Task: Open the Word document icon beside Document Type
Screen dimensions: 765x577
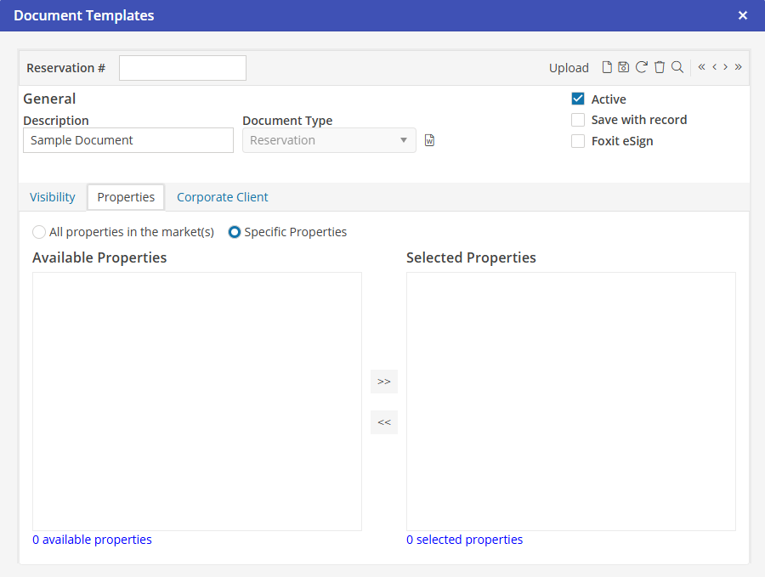Action: pyautogui.click(x=429, y=140)
